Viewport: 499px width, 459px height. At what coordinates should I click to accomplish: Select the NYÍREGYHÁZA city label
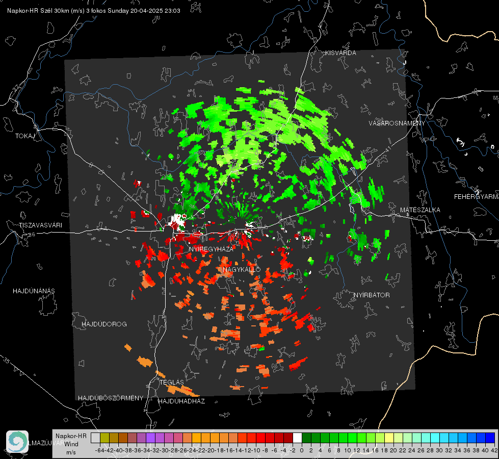tap(211, 249)
